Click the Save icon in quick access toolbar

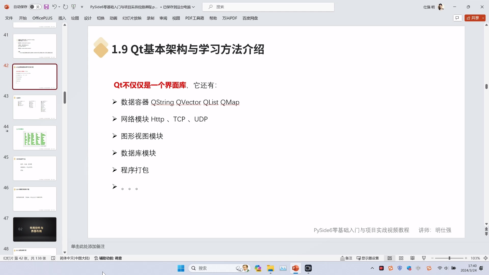[46, 7]
